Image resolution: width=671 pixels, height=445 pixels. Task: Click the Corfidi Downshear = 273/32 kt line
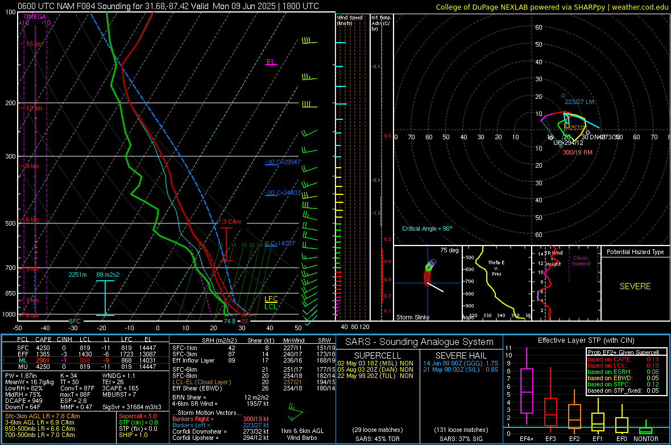coord(221,431)
